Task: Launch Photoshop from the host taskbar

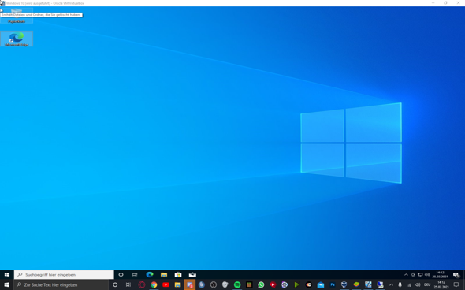Action: click(x=333, y=284)
